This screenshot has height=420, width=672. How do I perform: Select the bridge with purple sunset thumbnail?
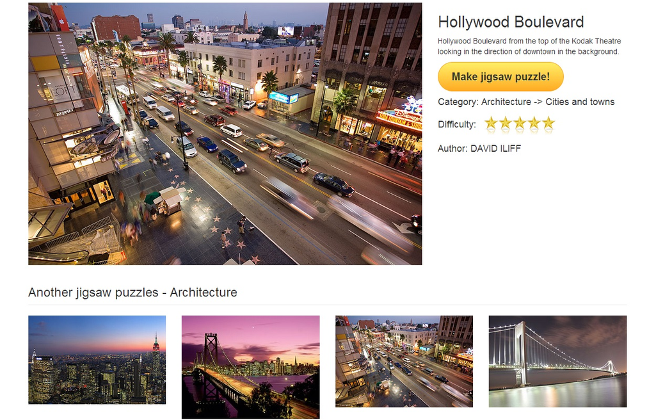pos(250,367)
